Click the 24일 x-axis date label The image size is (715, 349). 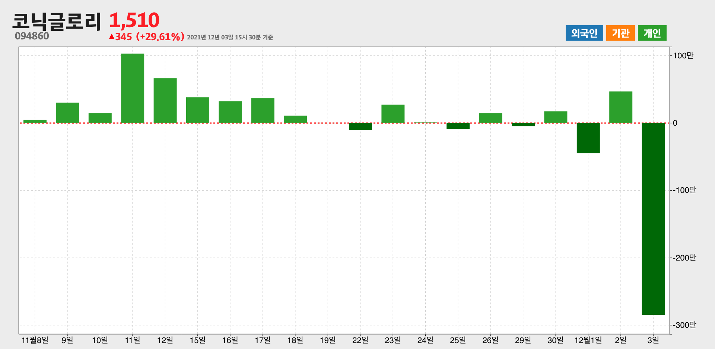(x=425, y=340)
